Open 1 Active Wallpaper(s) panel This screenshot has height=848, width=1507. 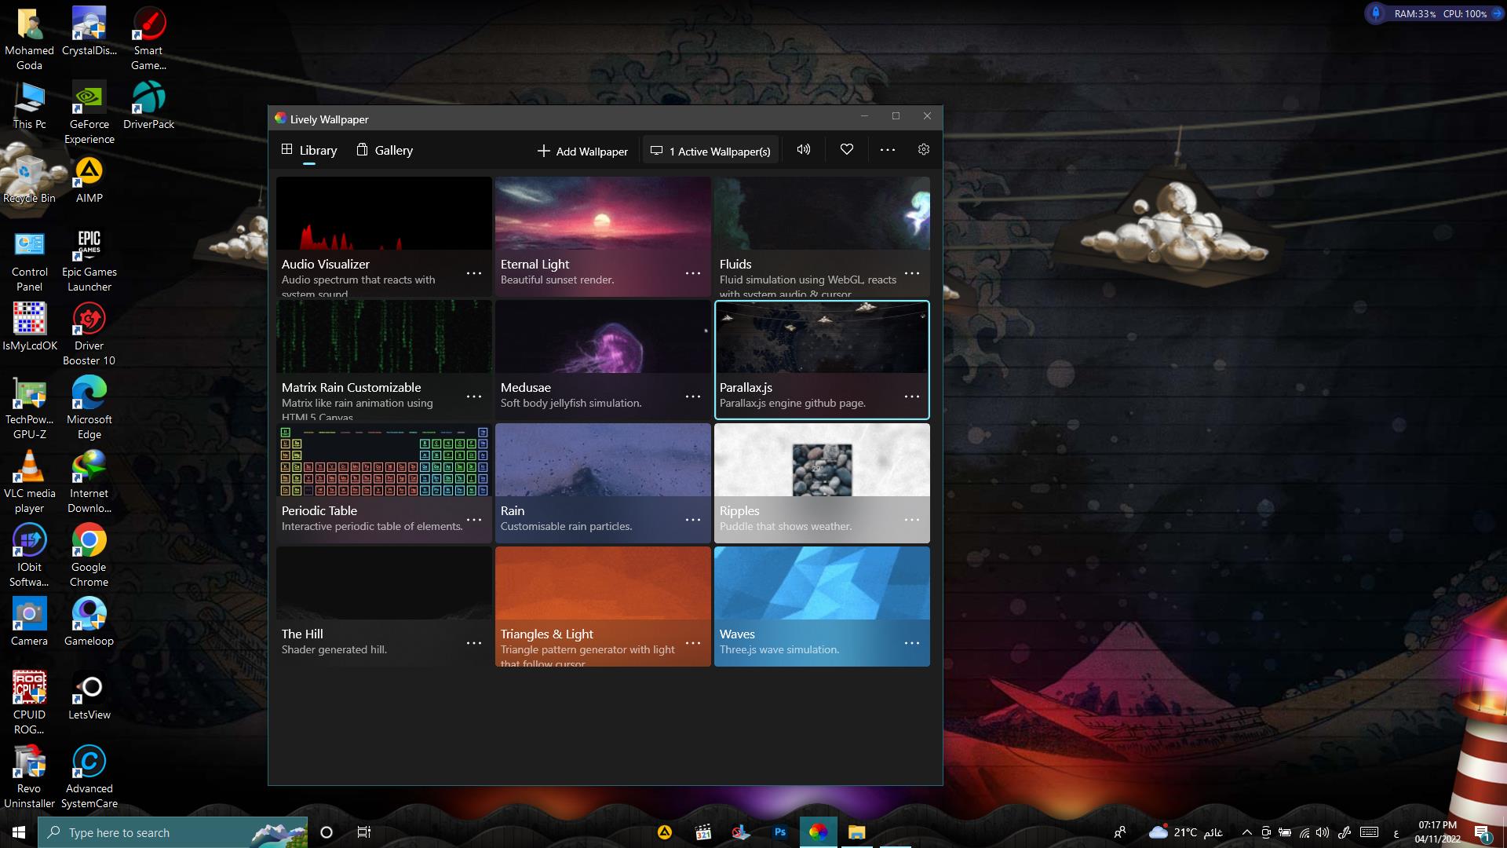click(711, 151)
